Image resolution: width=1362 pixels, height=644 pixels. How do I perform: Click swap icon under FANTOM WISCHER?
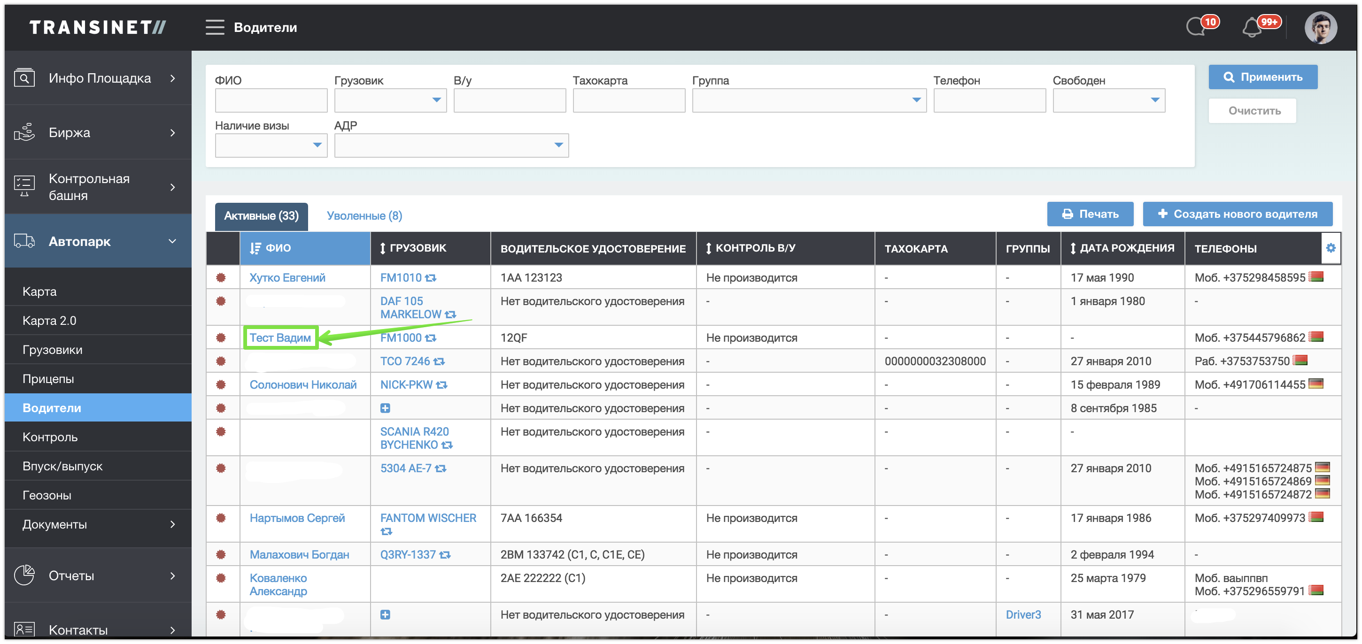point(386,531)
